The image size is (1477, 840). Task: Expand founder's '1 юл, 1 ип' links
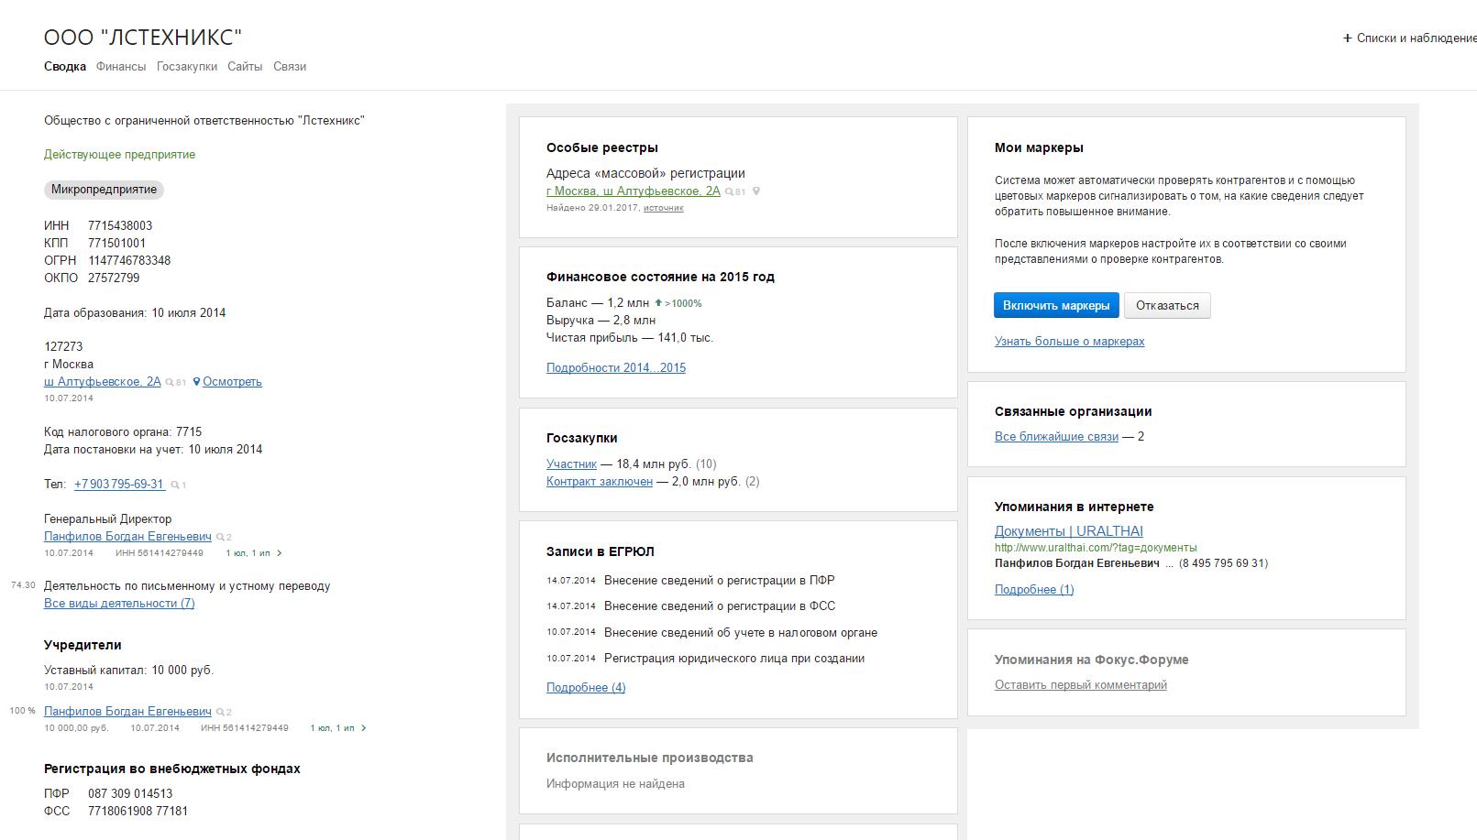pos(338,728)
